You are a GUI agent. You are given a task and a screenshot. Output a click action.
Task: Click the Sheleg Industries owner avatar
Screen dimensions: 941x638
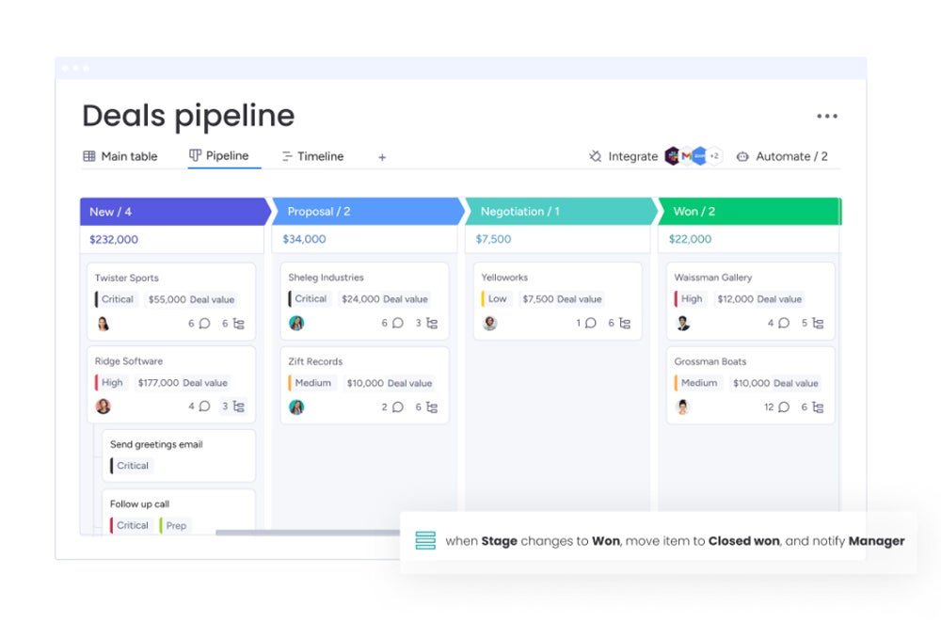[x=296, y=324]
